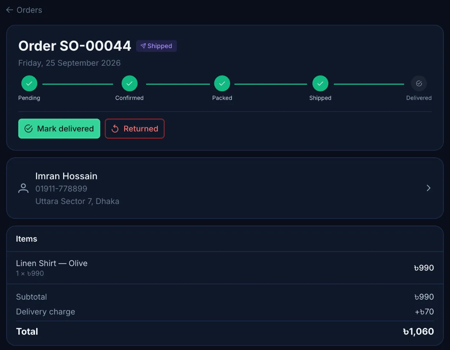Click the paper plane icon in Shipped badge

click(x=143, y=46)
